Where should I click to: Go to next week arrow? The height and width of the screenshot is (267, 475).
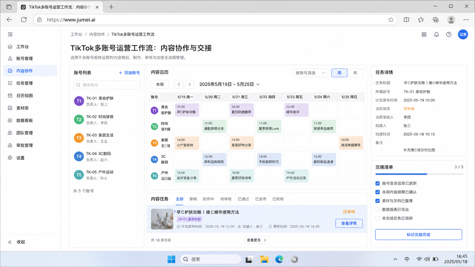pyautogui.click(x=189, y=84)
